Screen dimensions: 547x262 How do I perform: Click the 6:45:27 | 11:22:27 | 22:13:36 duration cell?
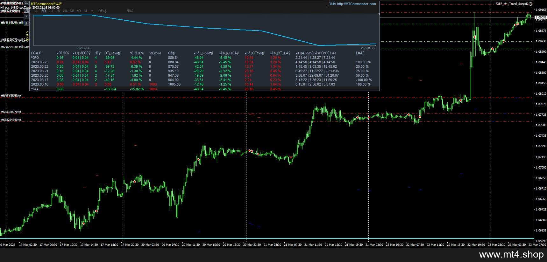point(317,71)
